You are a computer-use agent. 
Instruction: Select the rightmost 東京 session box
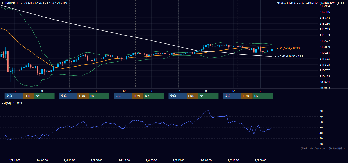[232, 96]
